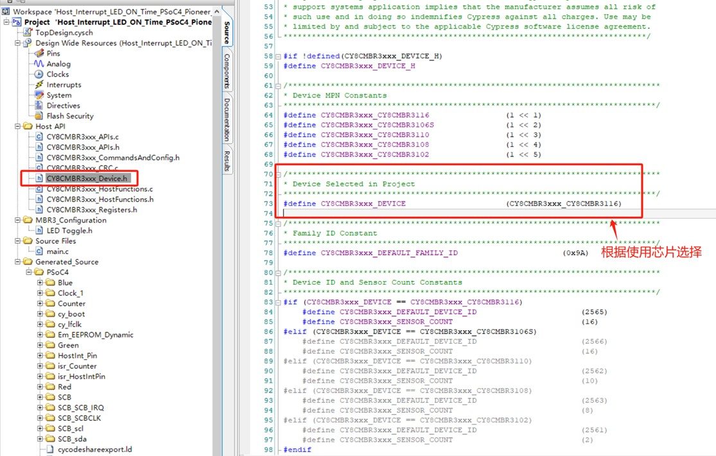
Task: Click the Pins resource icon
Action: tap(39, 53)
